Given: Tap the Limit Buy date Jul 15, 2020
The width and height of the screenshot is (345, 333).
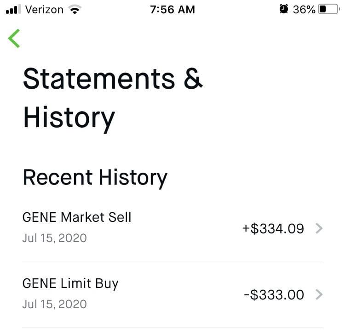Looking at the screenshot, I should [54, 304].
